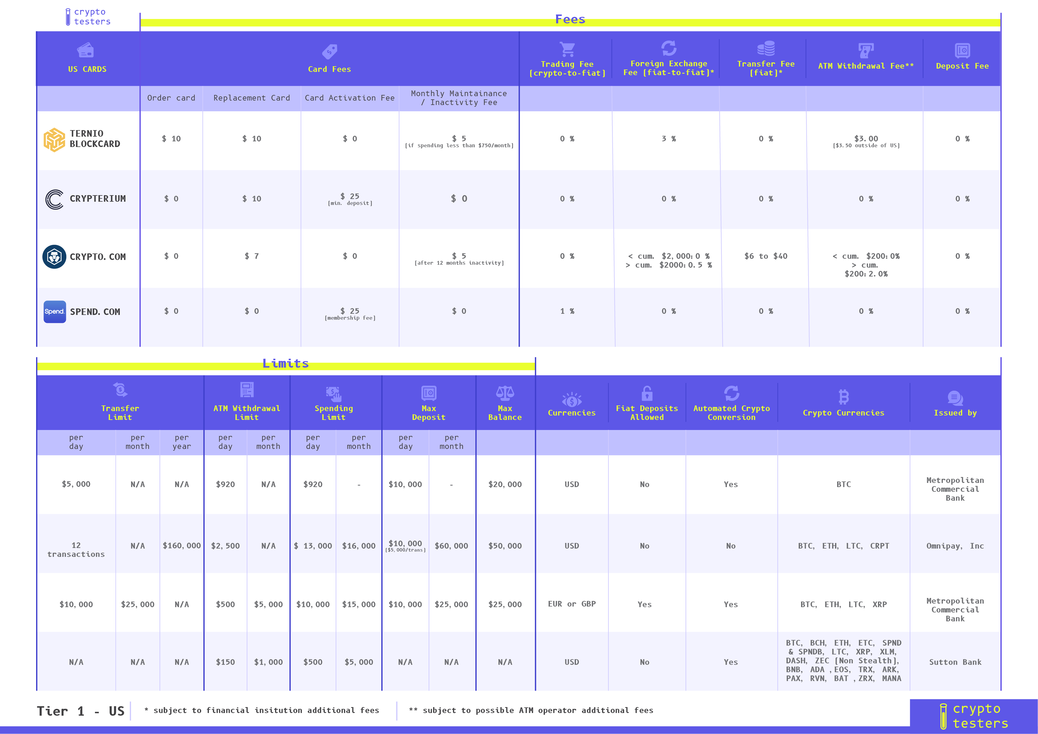This screenshot has height=734, width=1038.
Task: Click the Card Fees price tag icon
Action: (330, 51)
